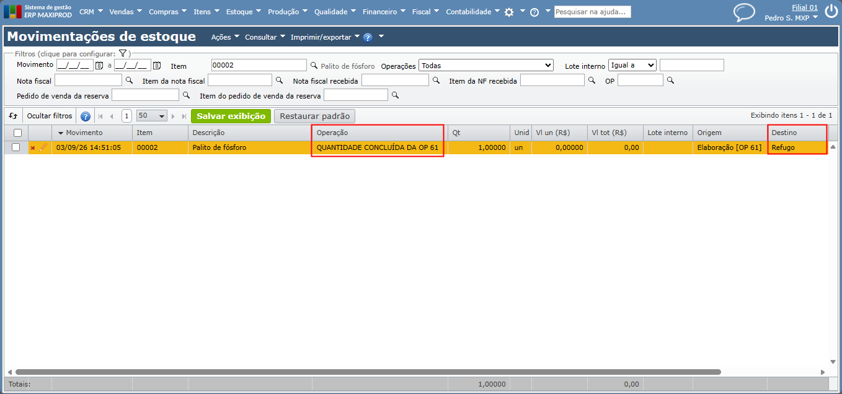Screen dimensions: 842x394
Task: Open the Imprimir/exportar menu
Action: click(326, 37)
